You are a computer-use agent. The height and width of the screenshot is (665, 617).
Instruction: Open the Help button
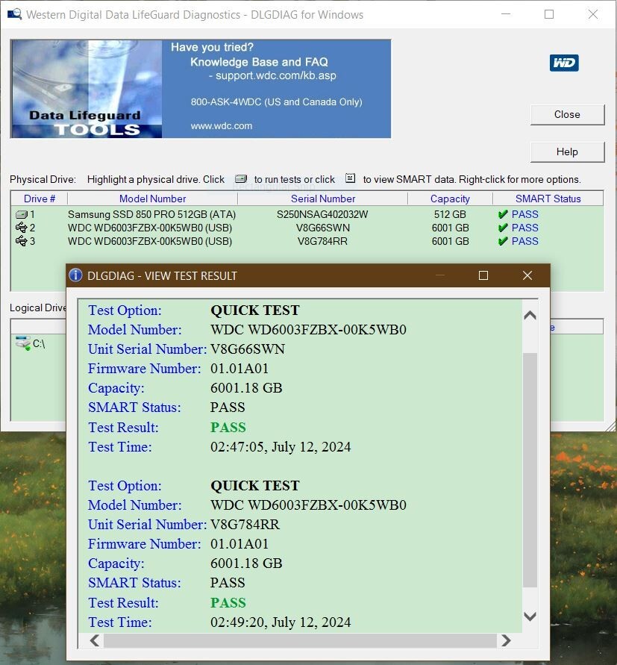coord(566,152)
